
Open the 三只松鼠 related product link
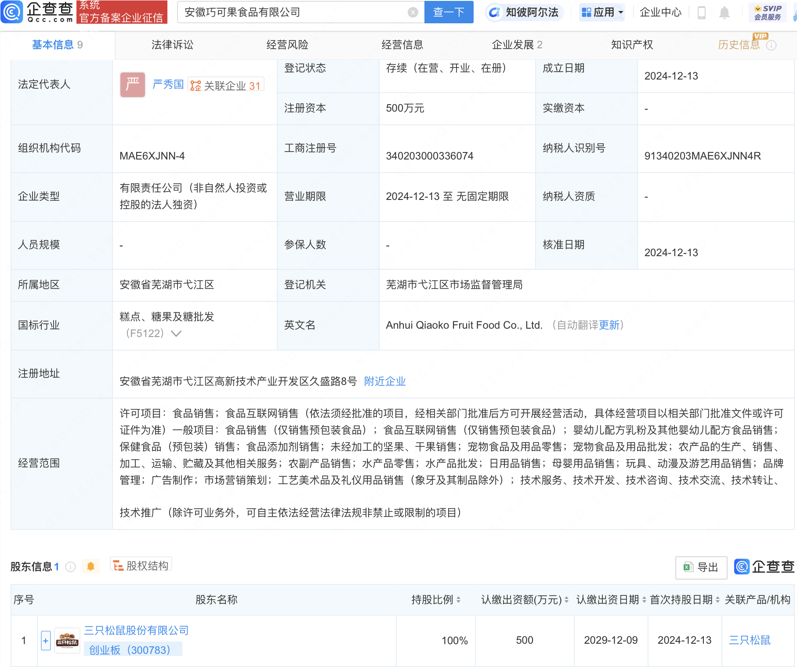[x=750, y=640]
